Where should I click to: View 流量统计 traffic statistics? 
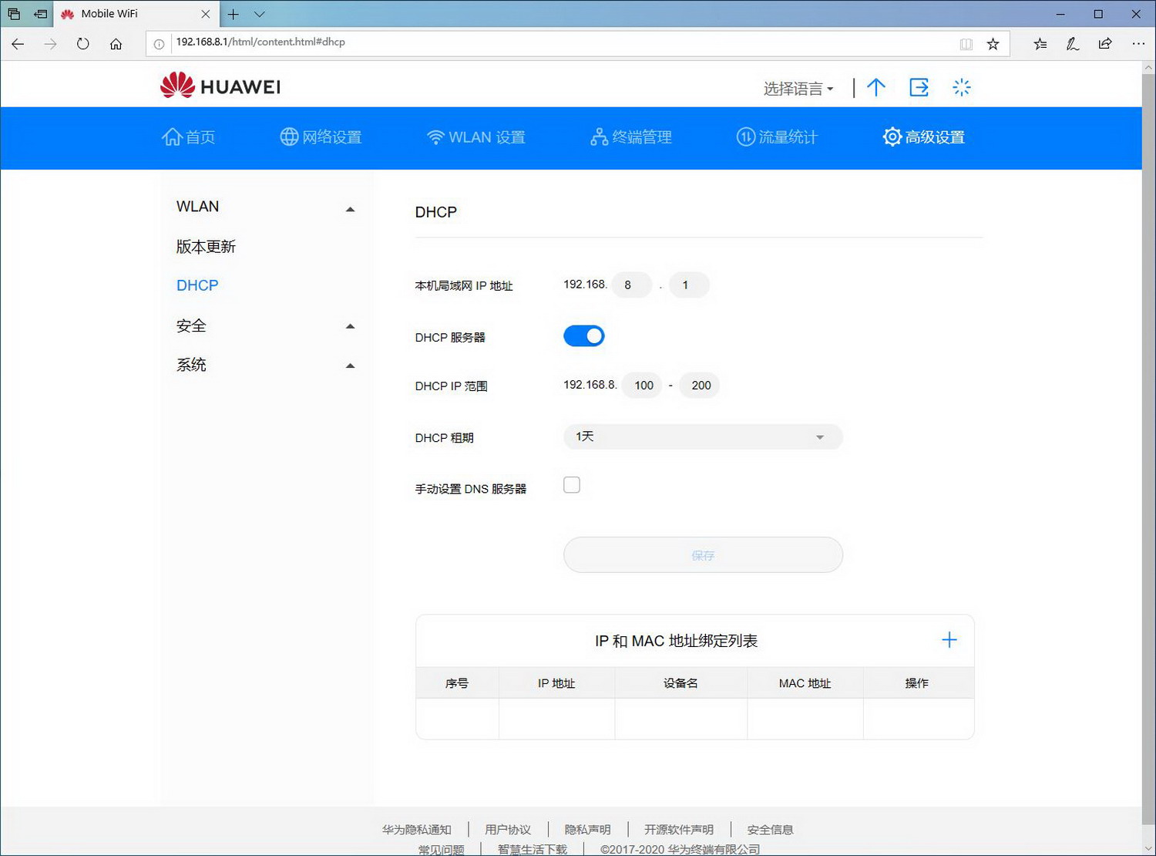click(x=777, y=137)
